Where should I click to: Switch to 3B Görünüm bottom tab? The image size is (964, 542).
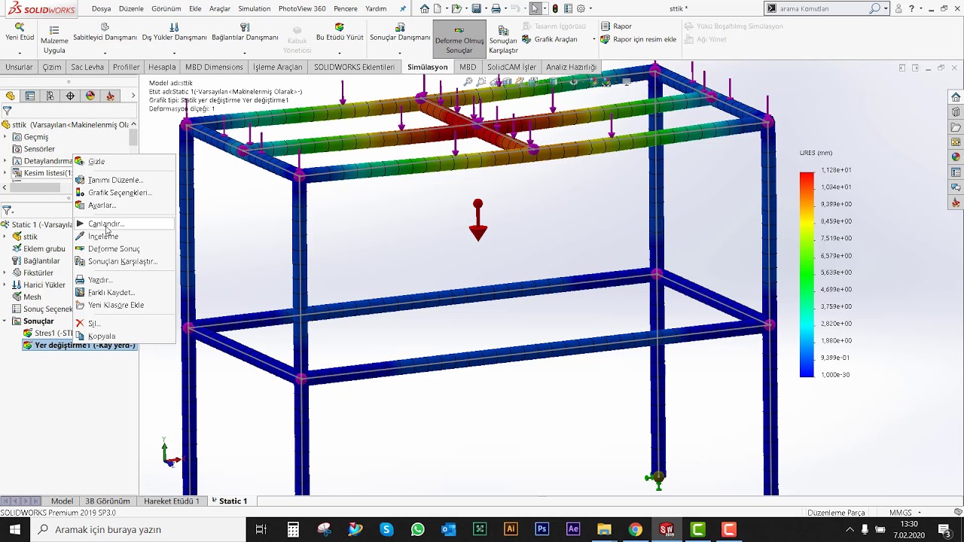coord(107,501)
